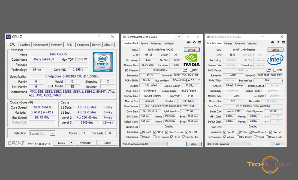The height and width of the screenshot is (180, 298).
Task: Open hamburger menu in Intel UHD GPU-Z window
Action: [x=283, y=42]
